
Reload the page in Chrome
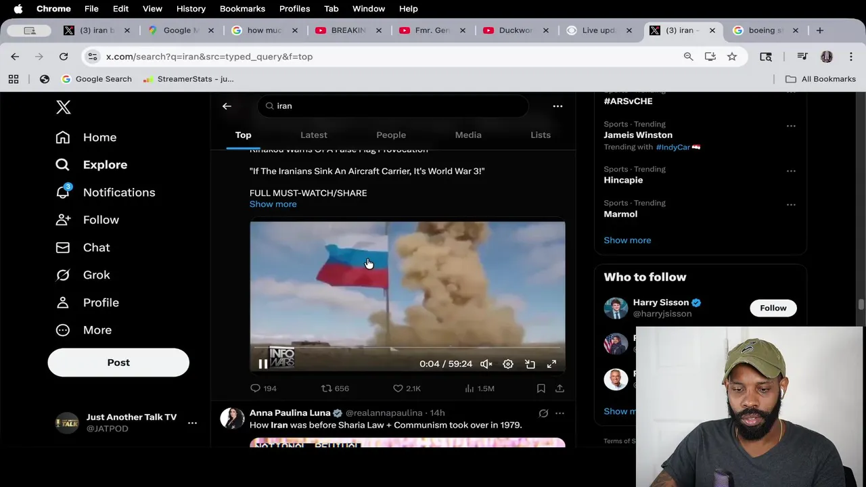tap(64, 57)
